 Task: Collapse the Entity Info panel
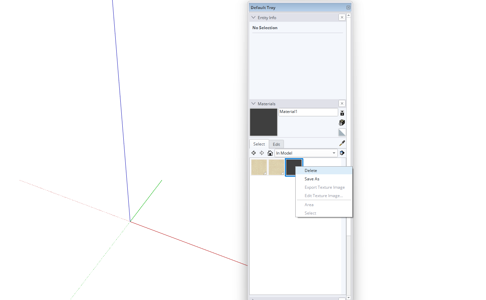tap(253, 17)
